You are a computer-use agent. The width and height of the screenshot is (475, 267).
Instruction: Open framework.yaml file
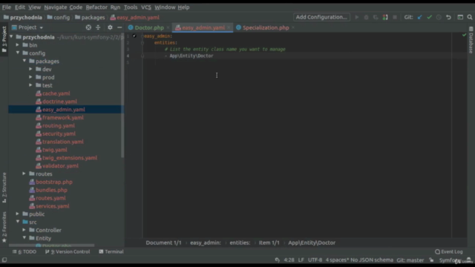pyautogui.click(x=62, y=117)
